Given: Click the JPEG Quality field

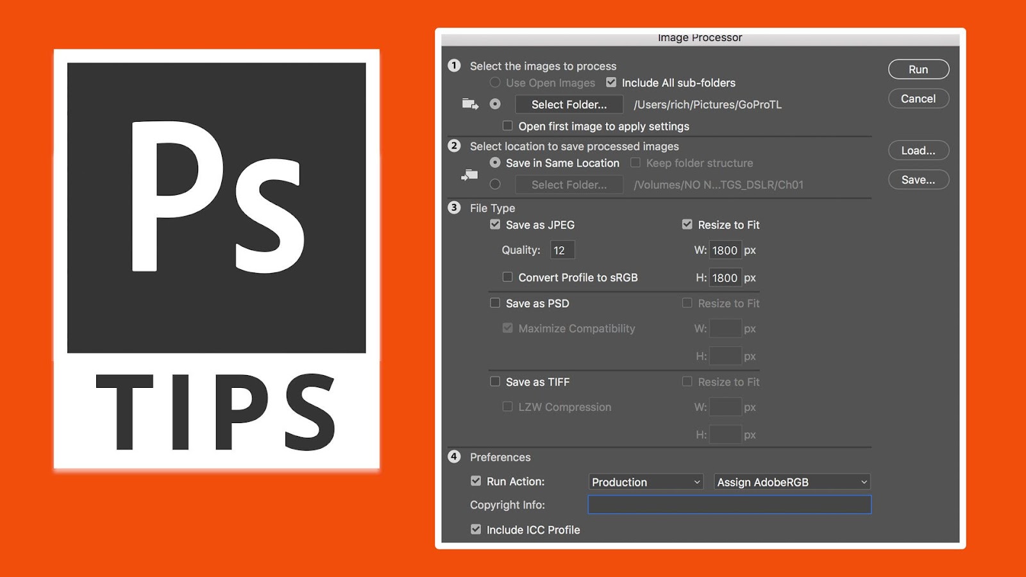Looking at the screenshot, I should pyautogui.click(x=562, y=250).
